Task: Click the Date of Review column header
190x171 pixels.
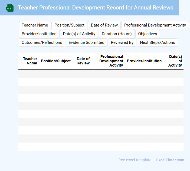Action: 83,61
